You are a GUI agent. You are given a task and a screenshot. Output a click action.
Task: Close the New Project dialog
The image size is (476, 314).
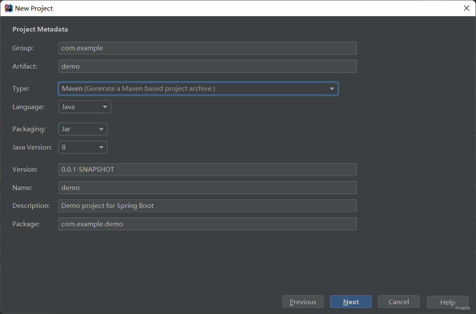[467, 8]
